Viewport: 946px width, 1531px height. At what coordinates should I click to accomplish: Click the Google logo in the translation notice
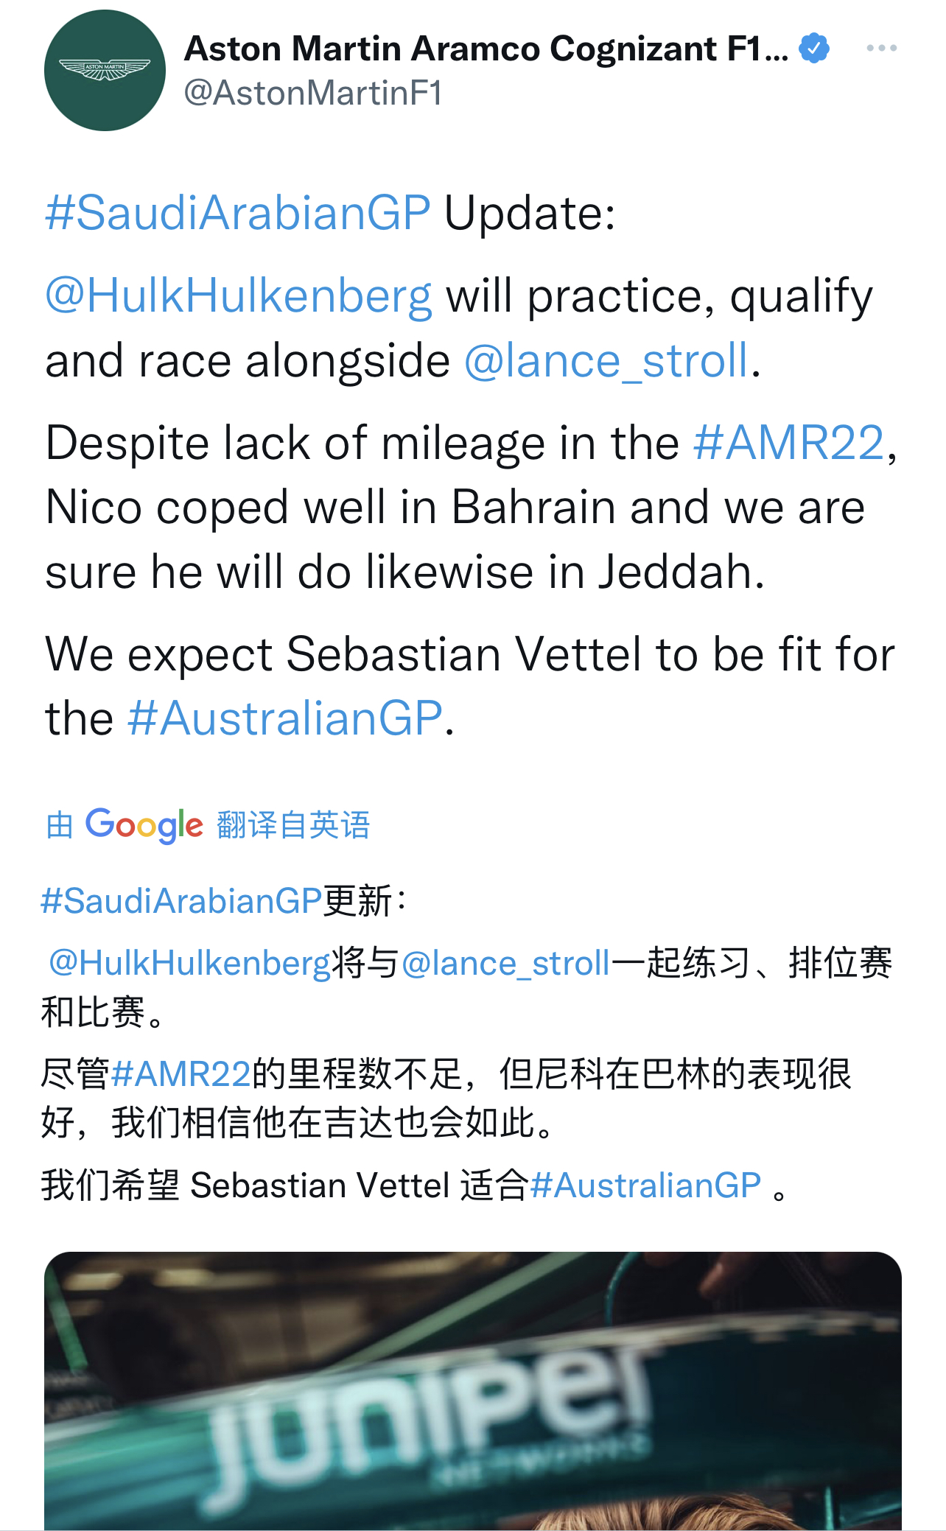[x=144, y=825]
